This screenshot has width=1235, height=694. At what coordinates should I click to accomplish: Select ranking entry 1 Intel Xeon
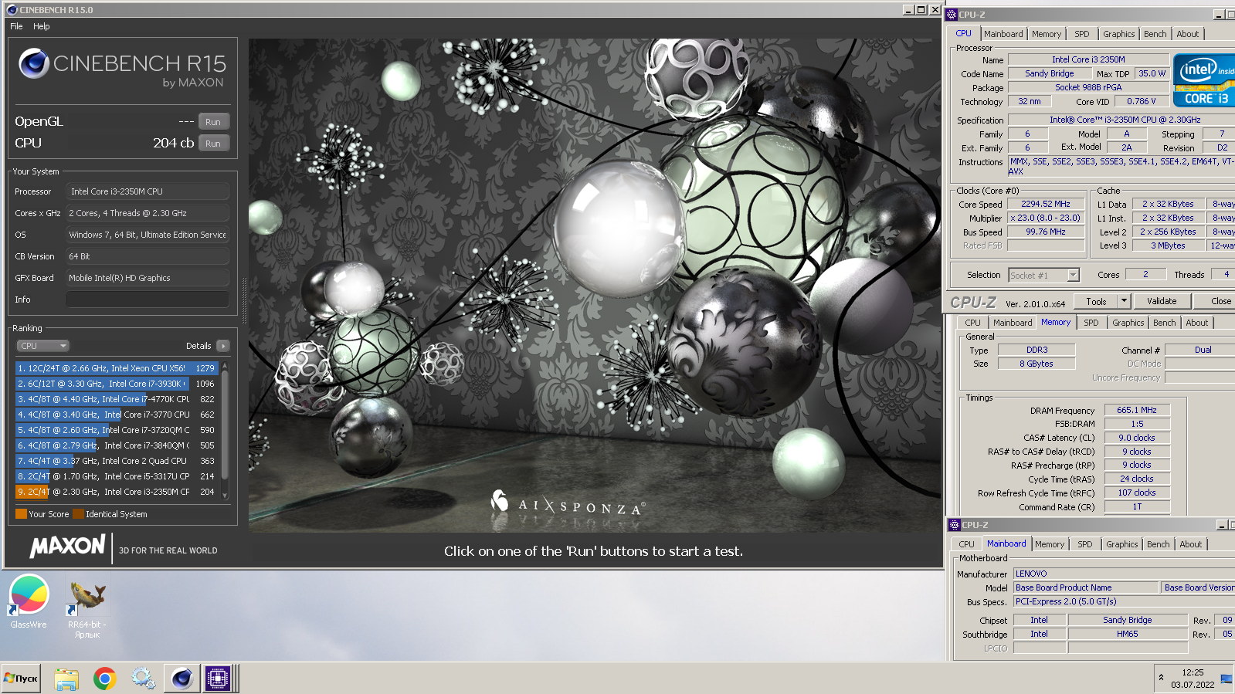click(117, 368)
